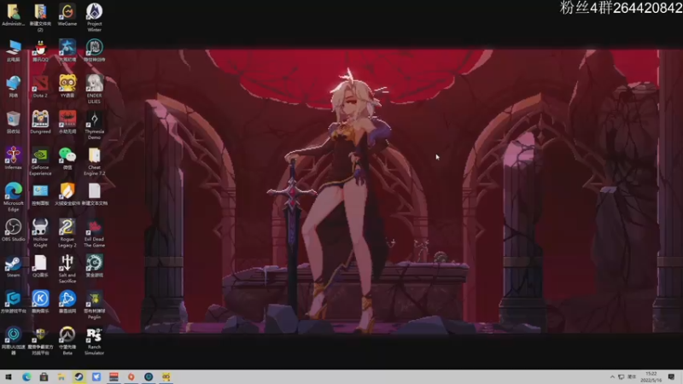
Task: Launch Evil Dead The Game icon
Action: (x=94, y=227)
